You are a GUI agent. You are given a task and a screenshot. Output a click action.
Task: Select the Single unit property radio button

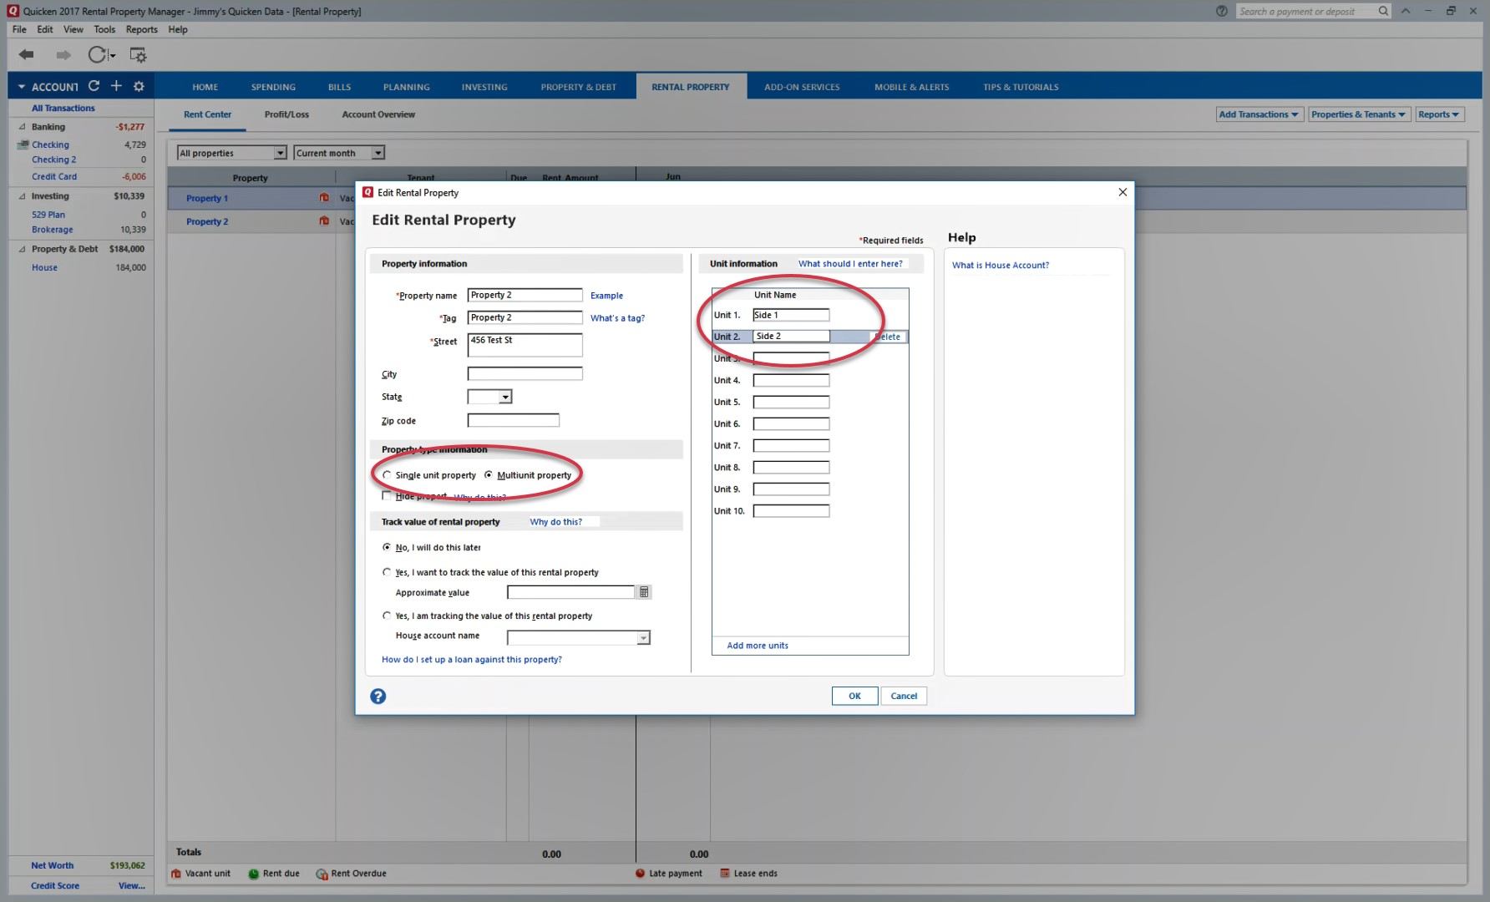click(x=387, y=475)
